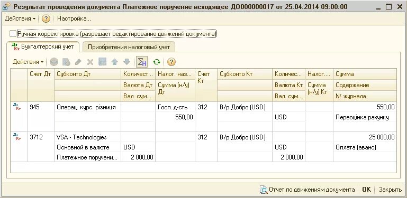The height and width of the screenshot is (198, 407).
Task: Open Отчет по движениям документа
Action: 307,190
